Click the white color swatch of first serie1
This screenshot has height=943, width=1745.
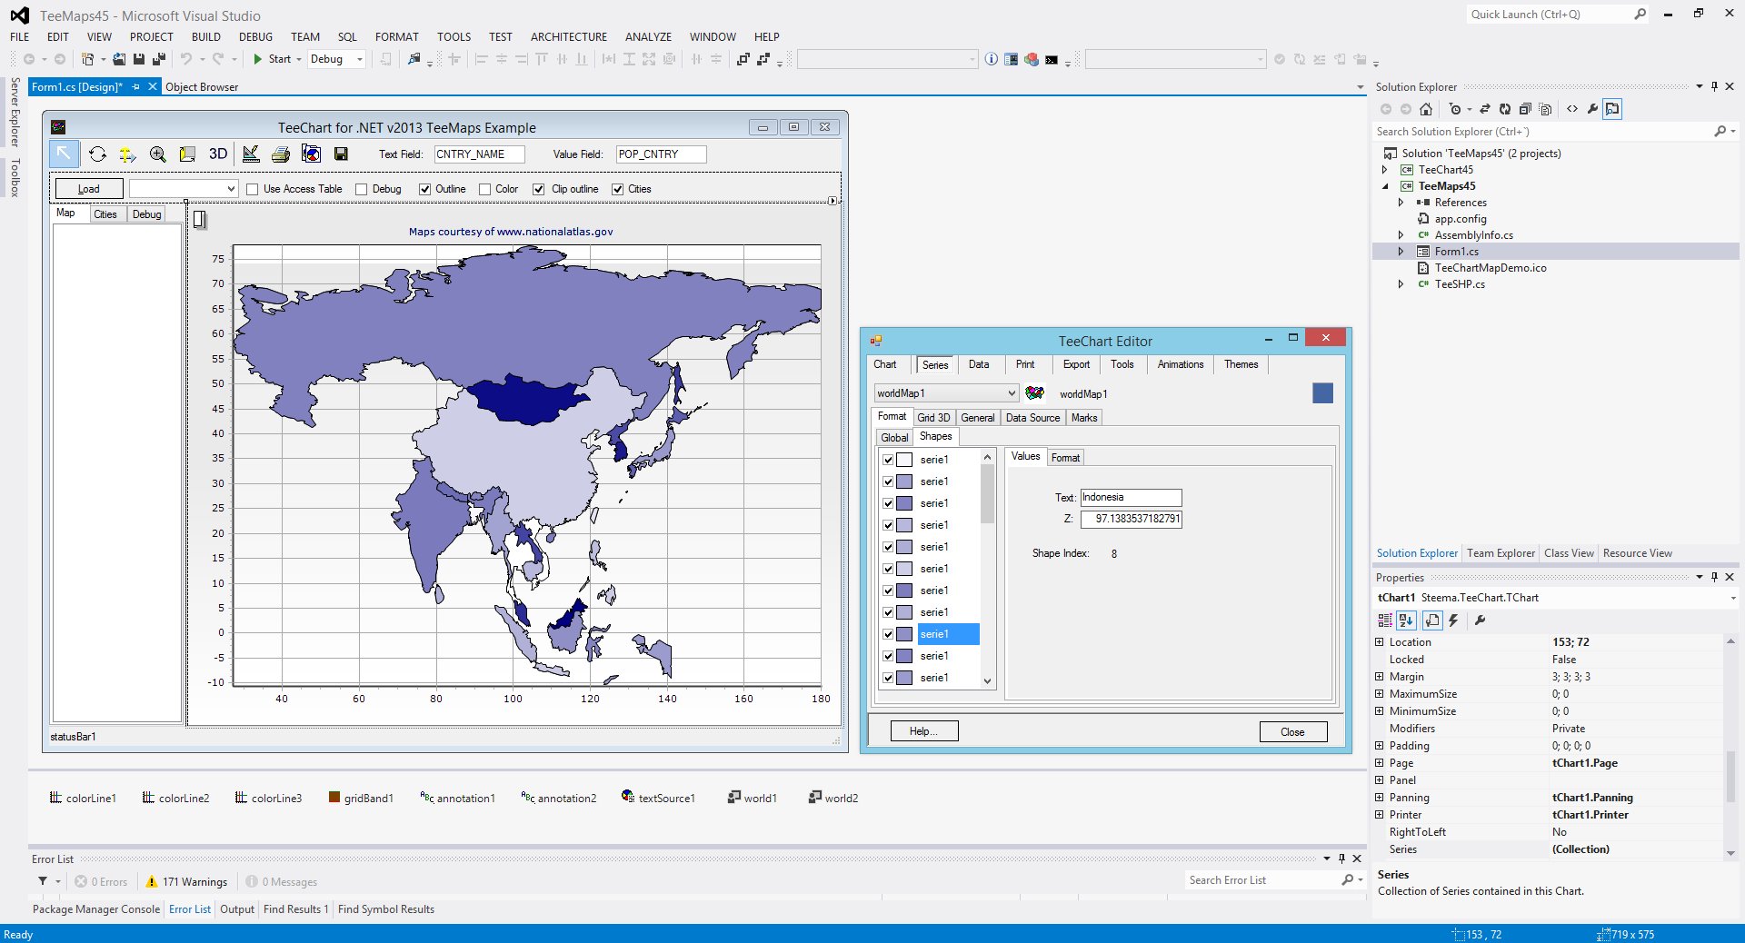point(905,460)
